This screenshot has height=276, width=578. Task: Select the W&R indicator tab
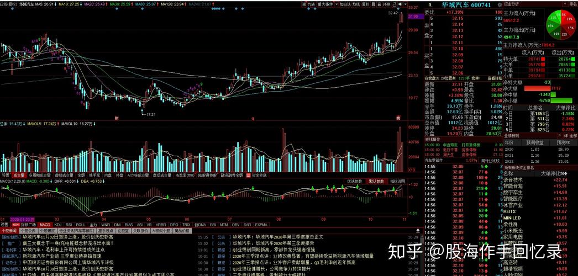(x=106, y=225)
